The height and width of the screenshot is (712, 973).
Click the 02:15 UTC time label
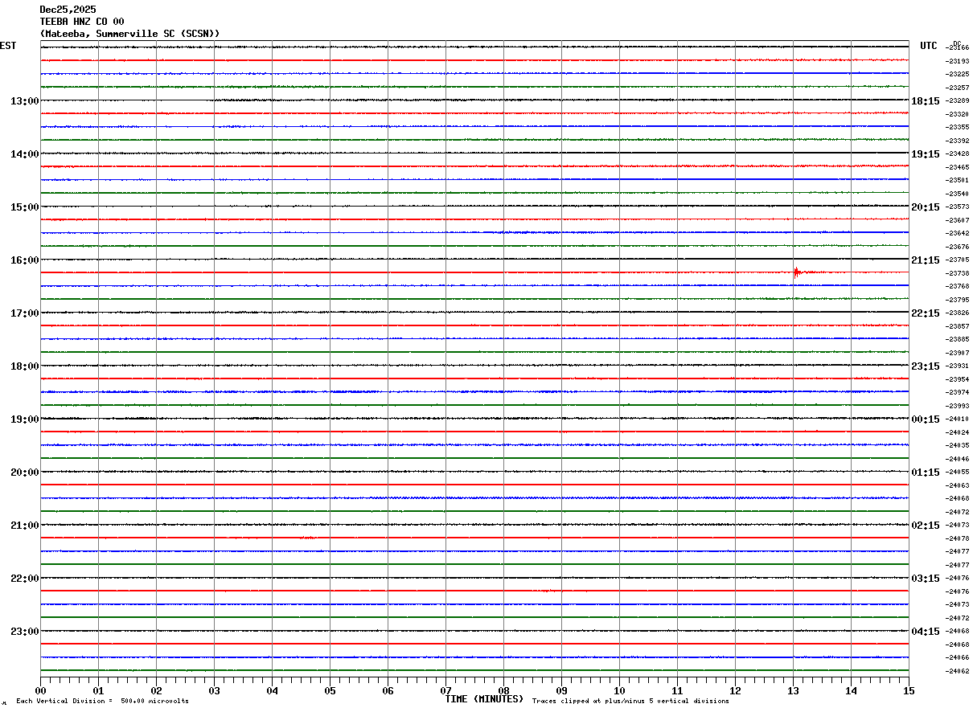926,526
